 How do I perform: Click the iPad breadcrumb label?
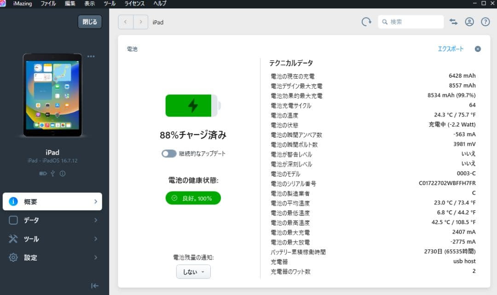[x=158, y=22]
